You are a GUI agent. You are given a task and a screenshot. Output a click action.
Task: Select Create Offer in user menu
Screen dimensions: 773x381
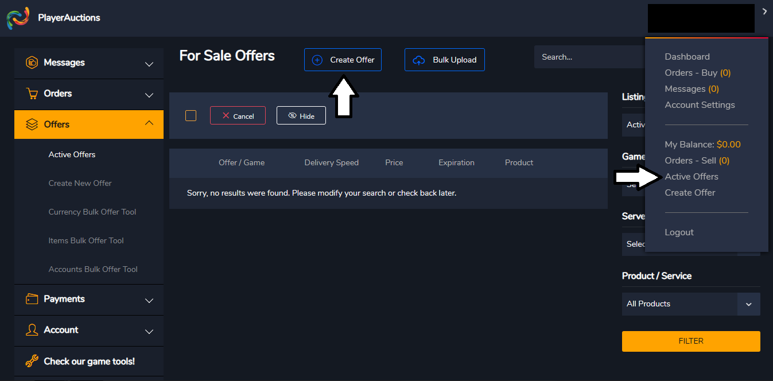(690, 193)
